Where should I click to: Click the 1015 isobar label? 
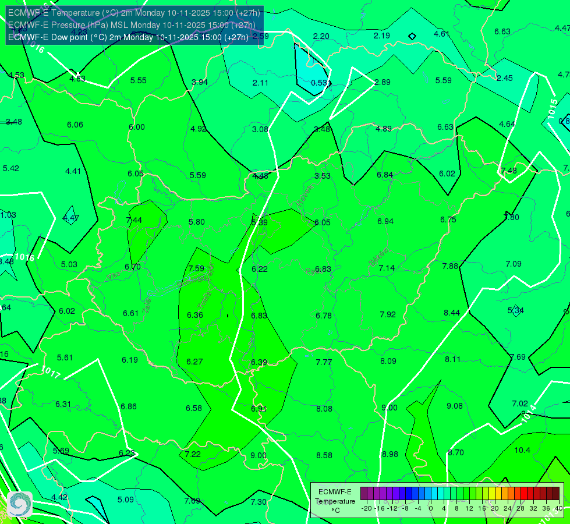552,108
